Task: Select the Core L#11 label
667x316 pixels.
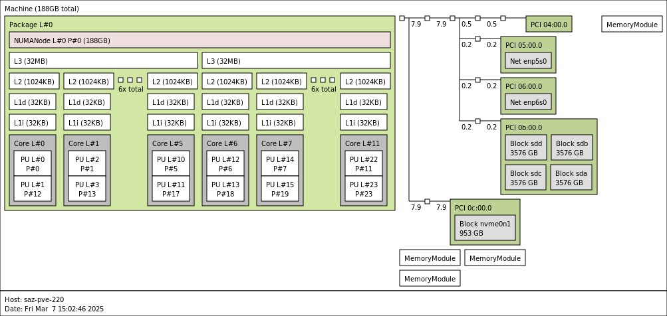Action: click(362, 143)
